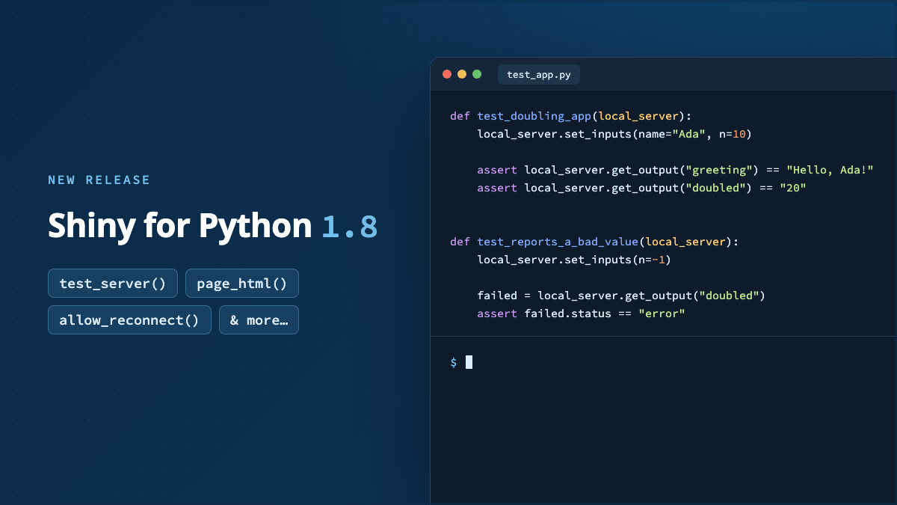Click 'failed = local_server.get_output' line

pyautogui.click(x=621, y=296)
